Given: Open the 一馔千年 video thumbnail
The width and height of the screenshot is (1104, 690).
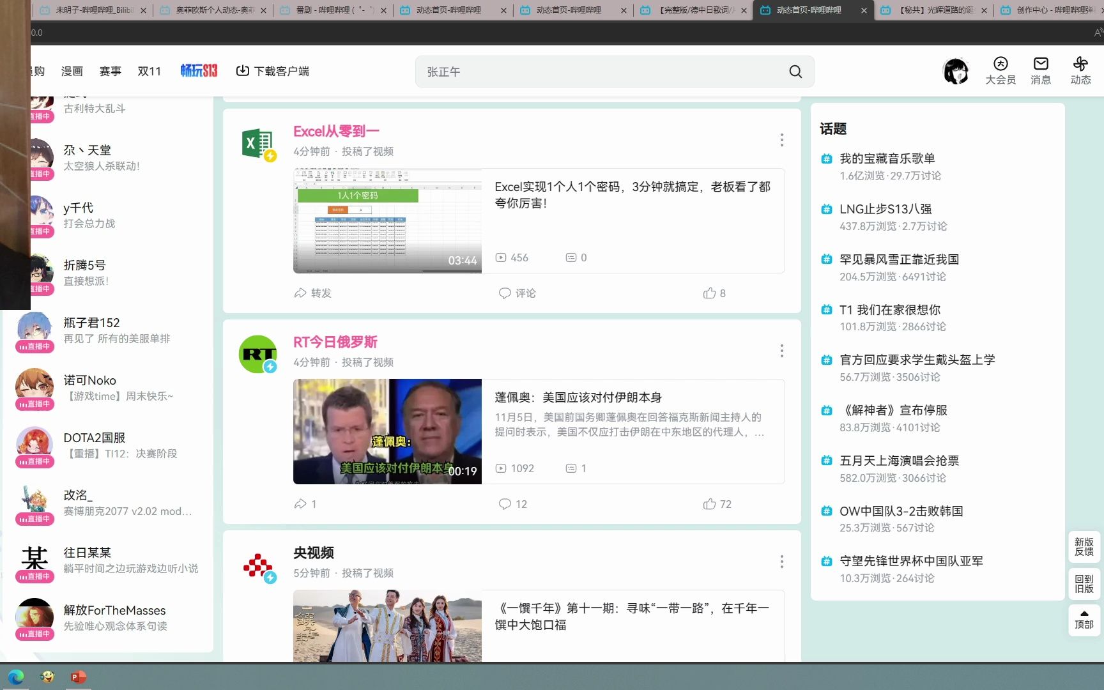Looking at the screenshot, I should 387,625.
